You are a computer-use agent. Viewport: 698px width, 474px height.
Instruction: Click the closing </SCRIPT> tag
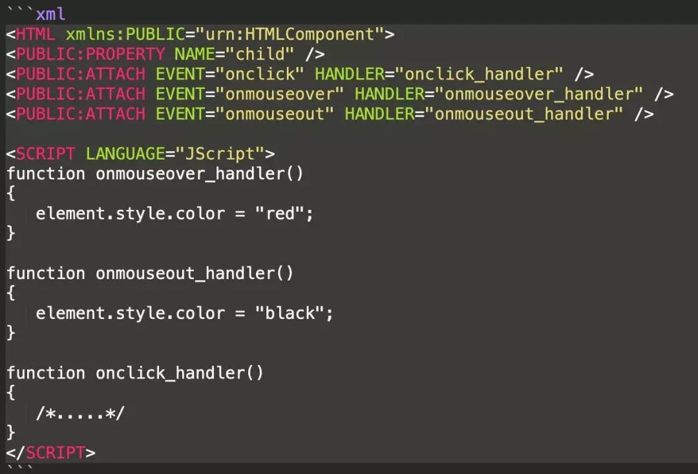coord(50,452)
